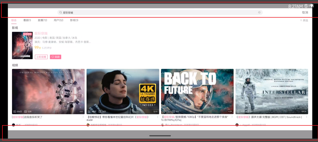Click the 2020 | 电影 | 美国/英国/加拿大/冰岛 info line
The width and height of the screenshot is (318, 142).
click(56, 38)
